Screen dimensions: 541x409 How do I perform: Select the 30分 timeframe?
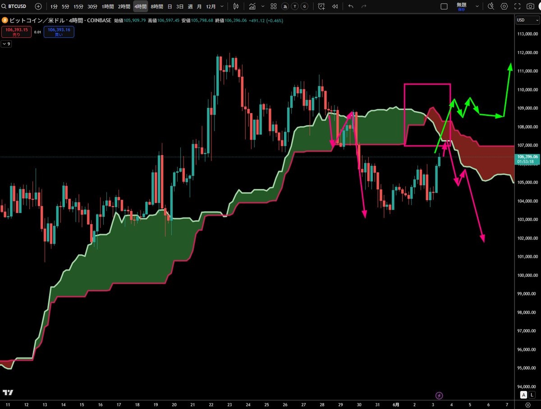tap(92, 6)
